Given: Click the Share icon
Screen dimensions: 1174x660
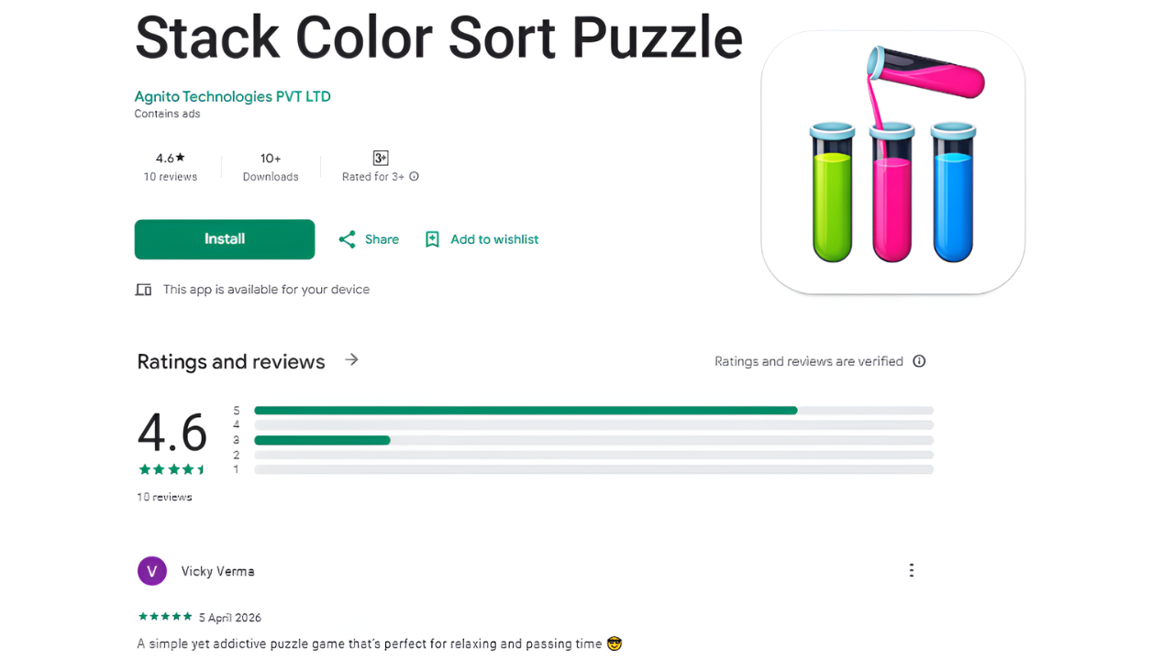Looking at the screenshot, I should tap(346, 238).
